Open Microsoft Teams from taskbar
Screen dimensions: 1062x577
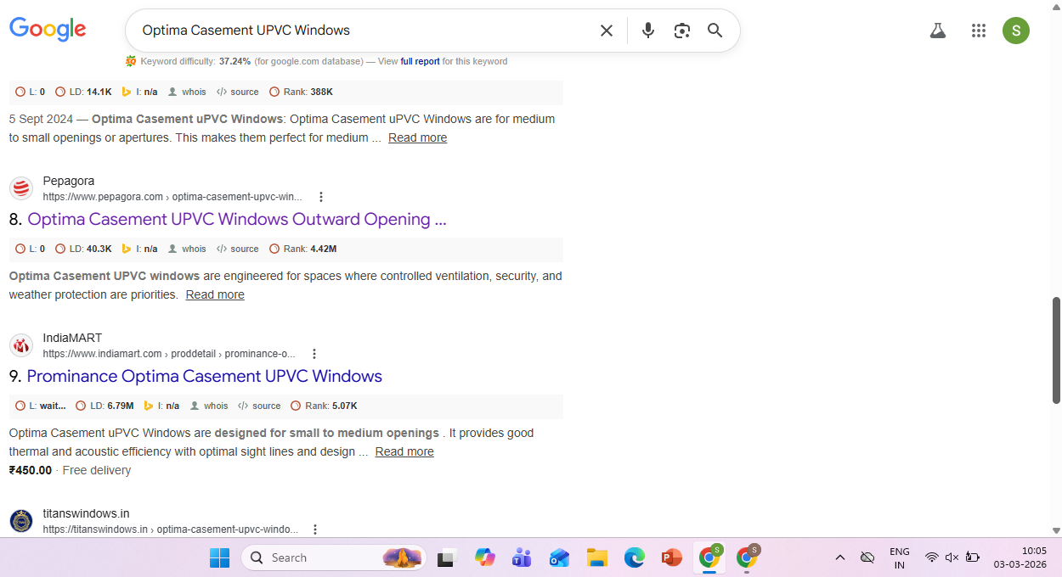(x=522, y=557)
